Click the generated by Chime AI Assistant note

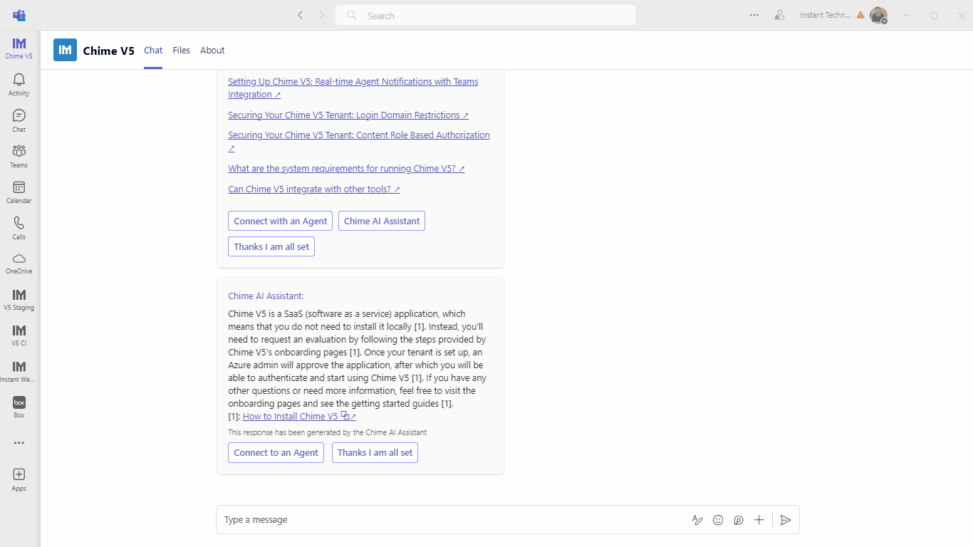(328, 432)
